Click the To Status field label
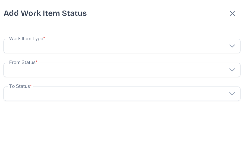Screen dimensions: 246x147 (x=19, y=86)
